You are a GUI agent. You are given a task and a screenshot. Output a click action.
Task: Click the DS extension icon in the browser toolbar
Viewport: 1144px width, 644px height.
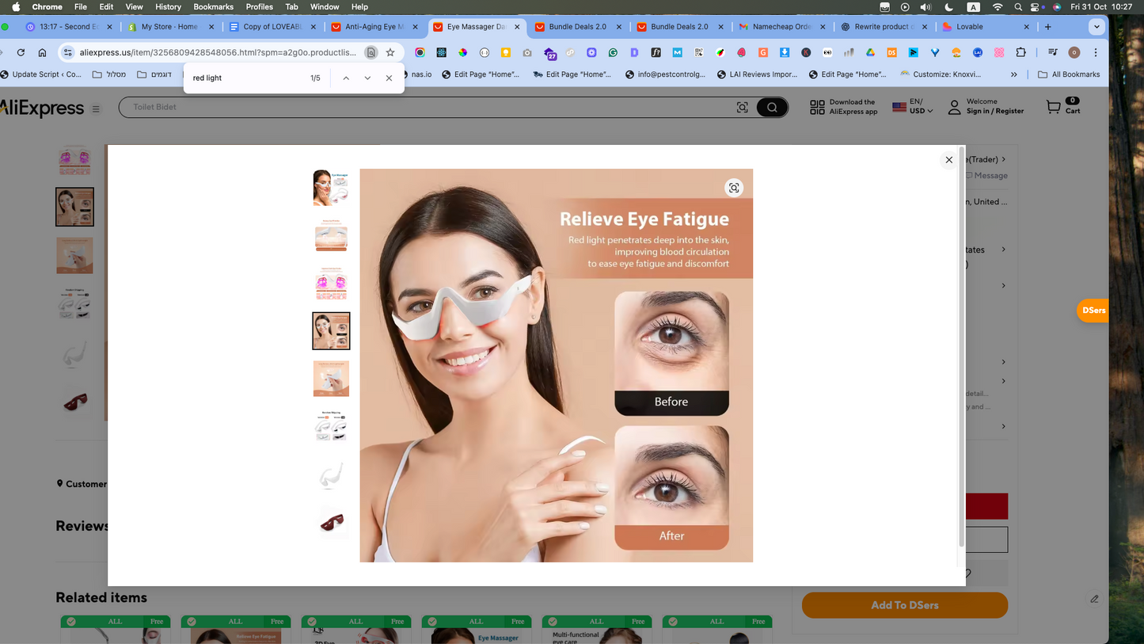click(892, 52)
